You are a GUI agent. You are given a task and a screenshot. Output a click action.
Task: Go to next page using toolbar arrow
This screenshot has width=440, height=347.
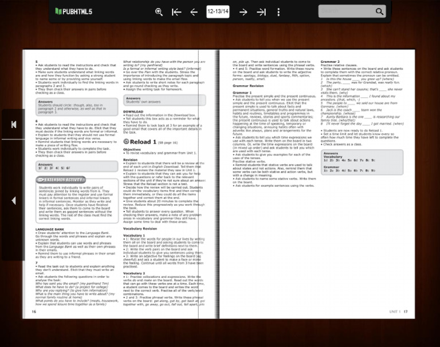tap(243, 12)
